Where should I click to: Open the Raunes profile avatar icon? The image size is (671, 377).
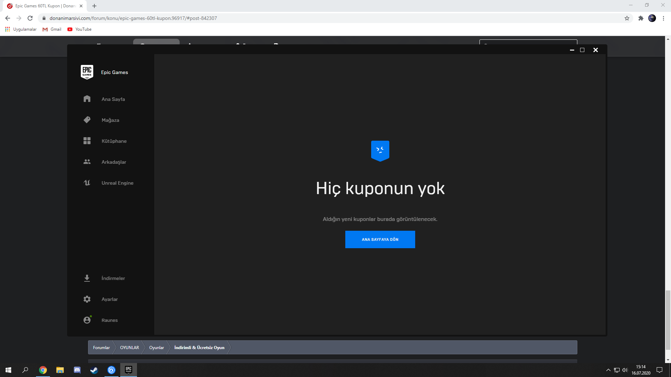coord(87,320)
